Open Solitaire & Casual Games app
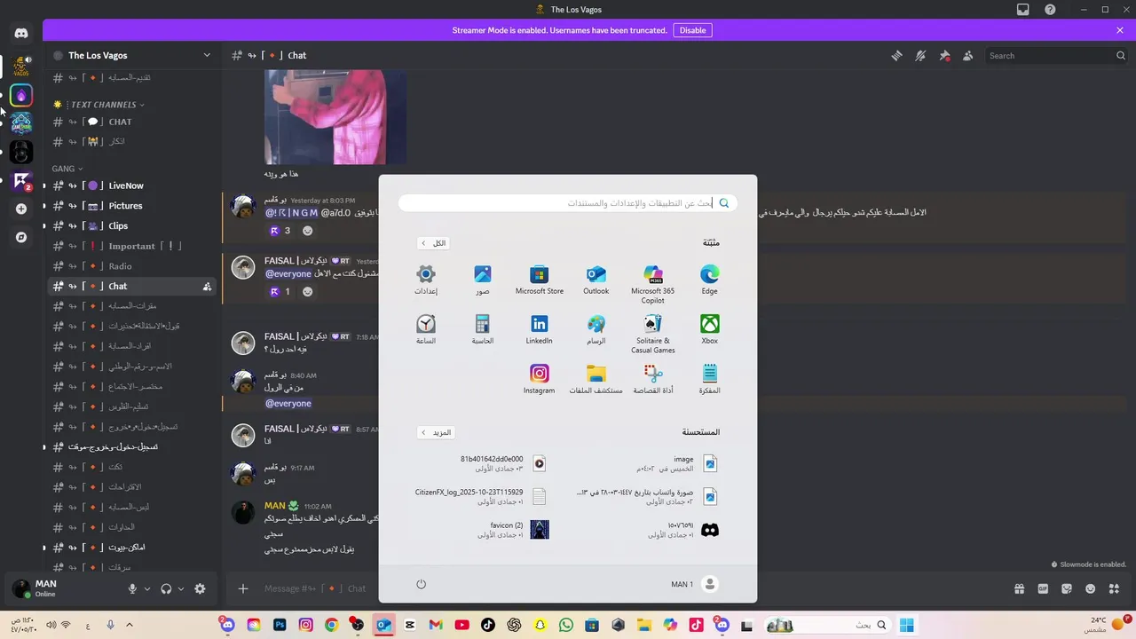Viewport: 1136px width, 639px height. coord(653,334)
